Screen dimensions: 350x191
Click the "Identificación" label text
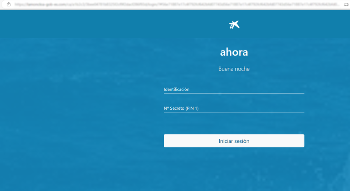point(177,89)
